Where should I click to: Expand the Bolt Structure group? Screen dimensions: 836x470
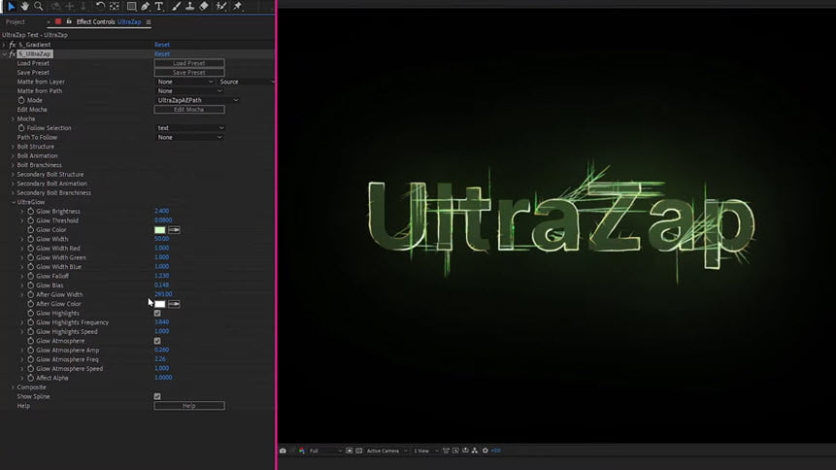[13, 147]
